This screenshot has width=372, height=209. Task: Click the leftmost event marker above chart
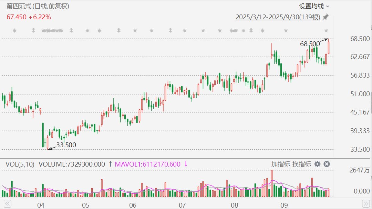click(x=14, y=31)
